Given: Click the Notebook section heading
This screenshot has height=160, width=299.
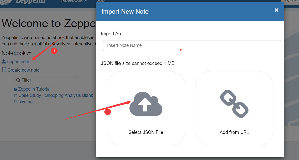Looking at the screenshot, I should pyautogui.click(x=14, y=53).
